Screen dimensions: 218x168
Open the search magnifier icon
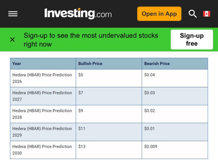[193, 14]
